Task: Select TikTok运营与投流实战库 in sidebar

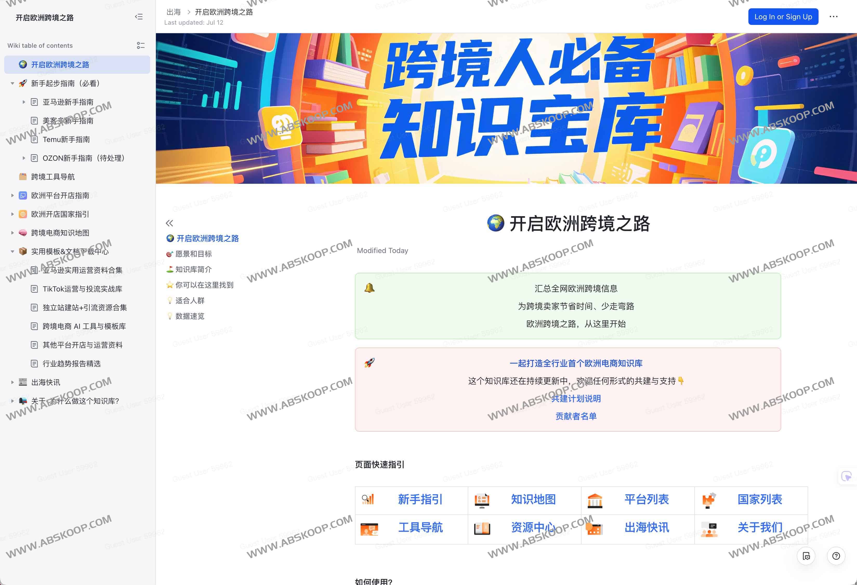Action: [x=82, y=289]
